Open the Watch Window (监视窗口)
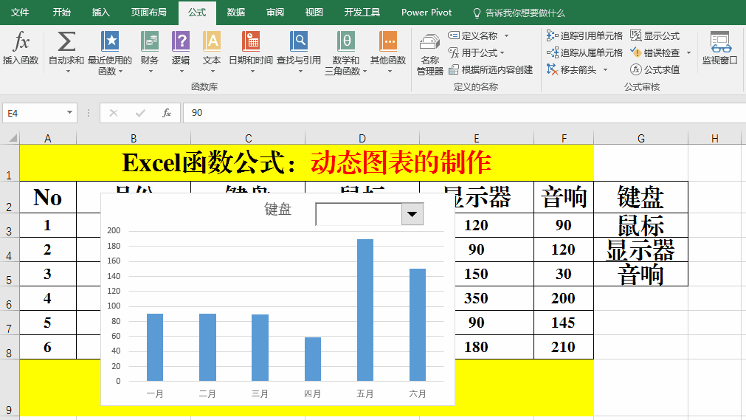 point(720,48)
